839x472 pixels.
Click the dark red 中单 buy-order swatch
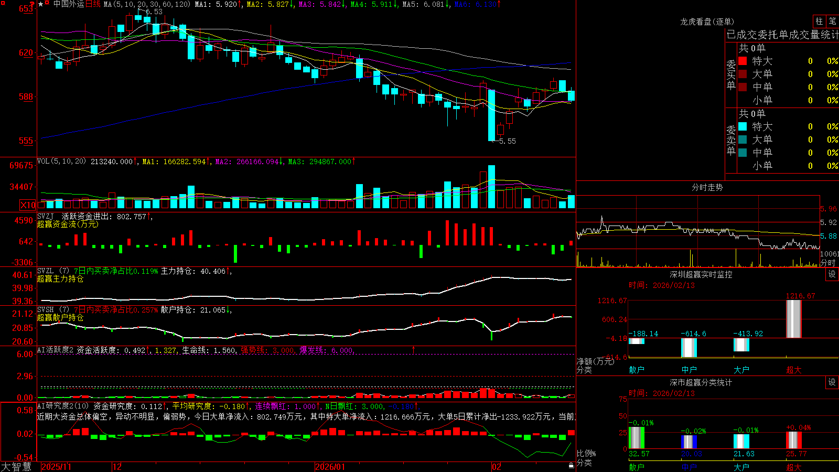coord(743,87)
